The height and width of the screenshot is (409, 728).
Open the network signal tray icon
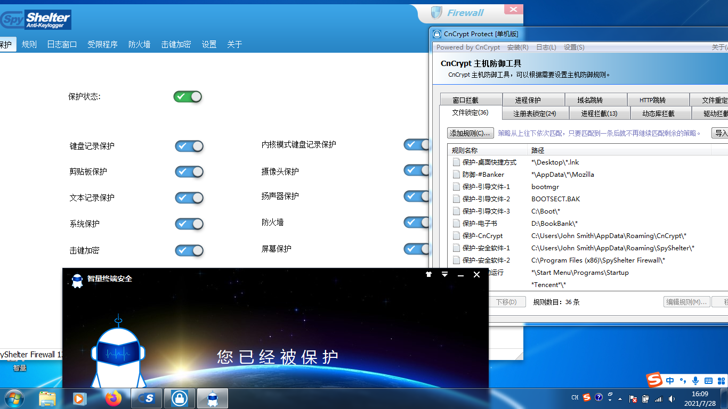click(x=658, y=398)
